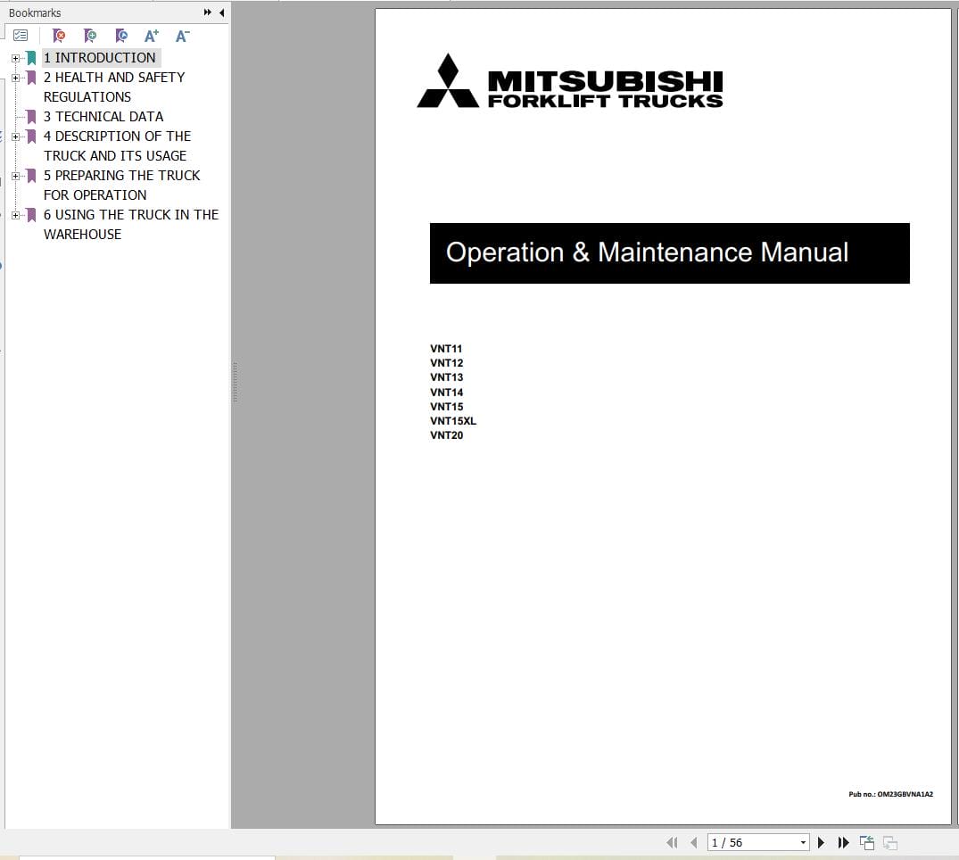Collapse the Bookmarks panel
The image size is (959, 860).
(221, 12)
